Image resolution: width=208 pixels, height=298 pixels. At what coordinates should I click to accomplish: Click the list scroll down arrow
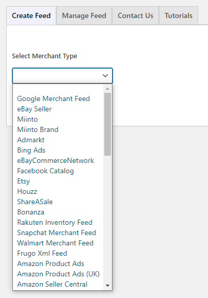pos(107,286)
